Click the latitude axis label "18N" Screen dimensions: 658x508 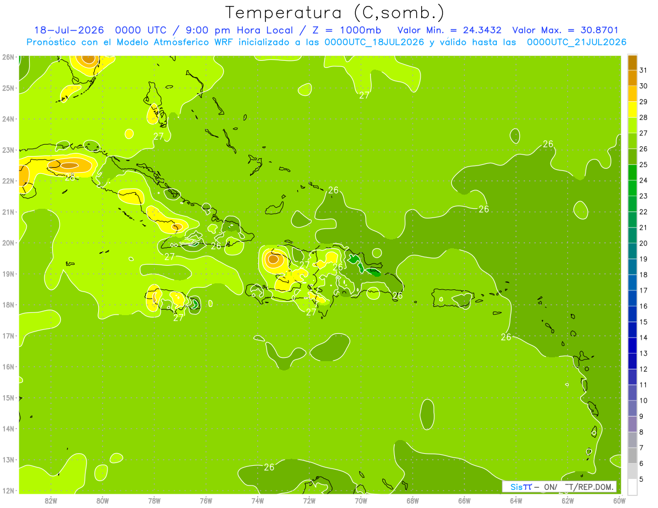[x=8, y=305]
